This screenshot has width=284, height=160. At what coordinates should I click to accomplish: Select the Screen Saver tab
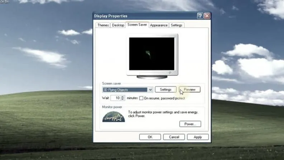tap(137, 25)
